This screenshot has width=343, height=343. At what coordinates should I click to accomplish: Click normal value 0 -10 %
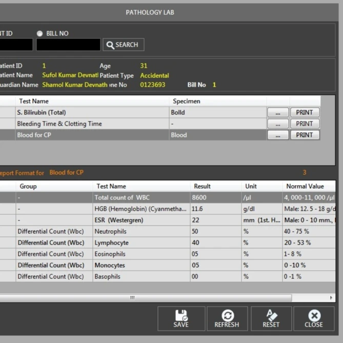309,265
